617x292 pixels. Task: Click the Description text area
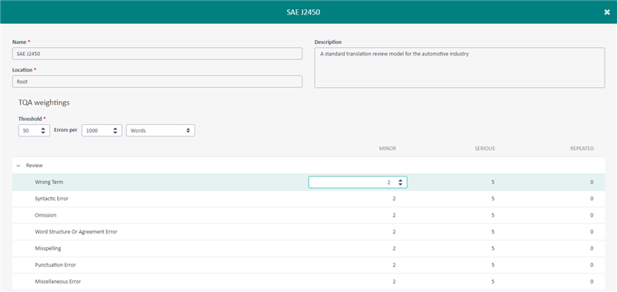point(460,68)
